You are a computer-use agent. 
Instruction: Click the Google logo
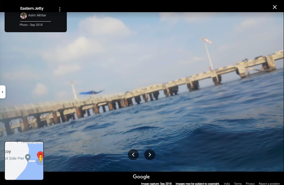point(141,176)
